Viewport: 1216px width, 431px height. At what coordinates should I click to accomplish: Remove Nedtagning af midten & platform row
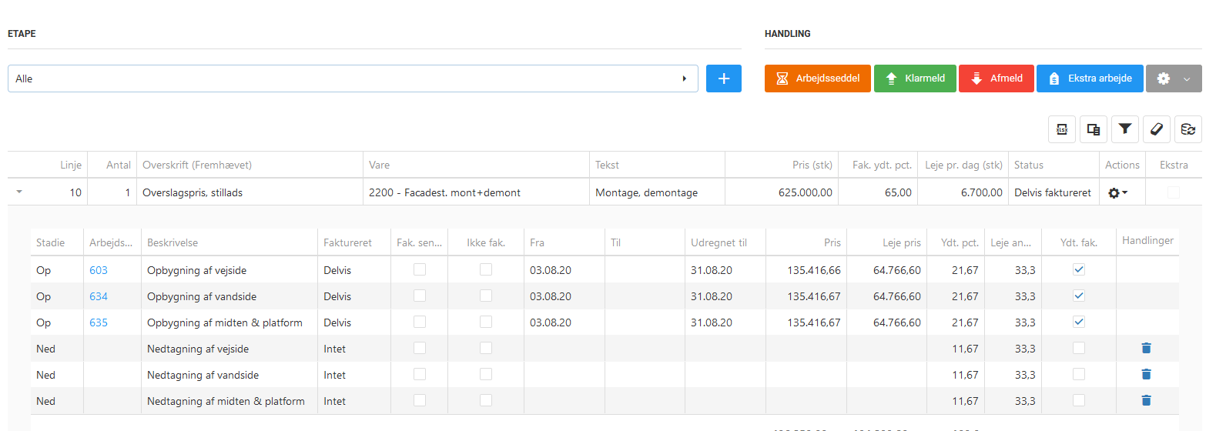pos(1146,401)
